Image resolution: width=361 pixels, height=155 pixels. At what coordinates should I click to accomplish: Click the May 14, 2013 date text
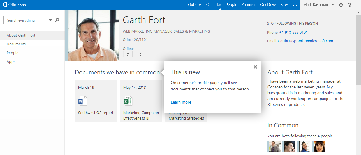135,87
